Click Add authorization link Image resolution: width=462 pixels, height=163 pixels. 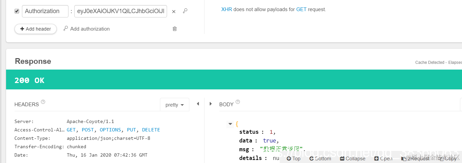click(86, 29)
